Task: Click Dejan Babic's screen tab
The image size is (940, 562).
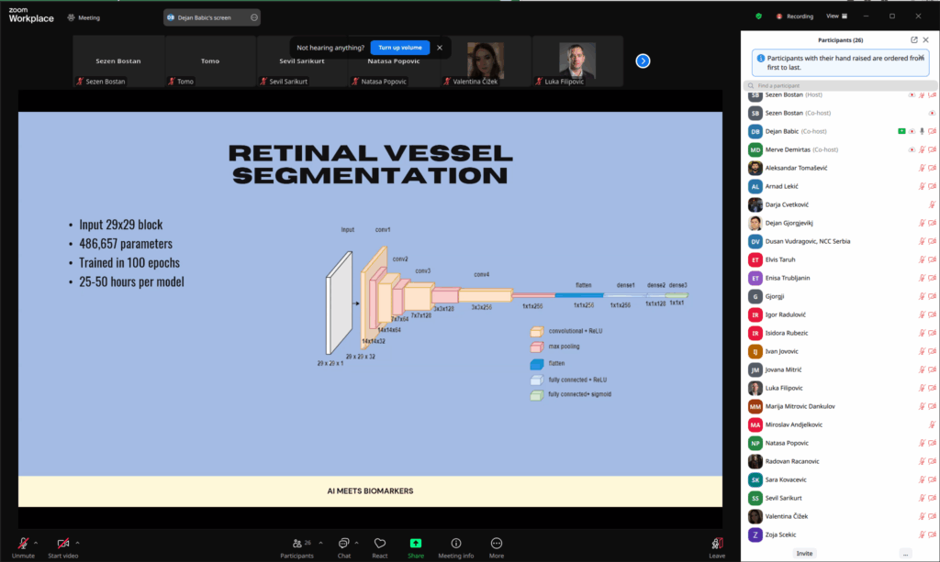Action: point(212,17)
